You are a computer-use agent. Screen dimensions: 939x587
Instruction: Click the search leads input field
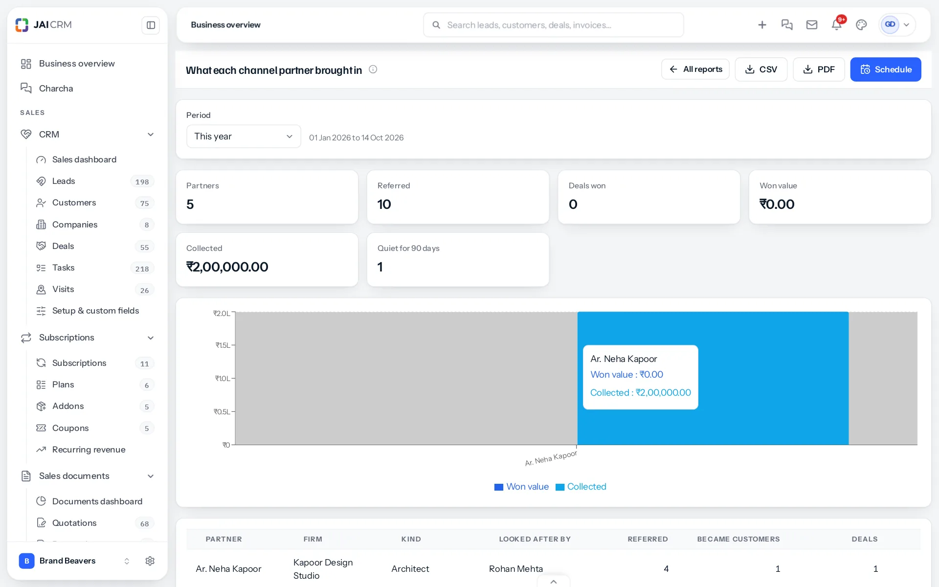[554, 25]
